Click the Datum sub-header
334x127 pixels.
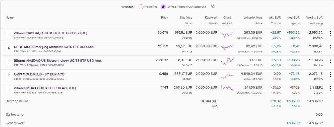coord(188,23)
